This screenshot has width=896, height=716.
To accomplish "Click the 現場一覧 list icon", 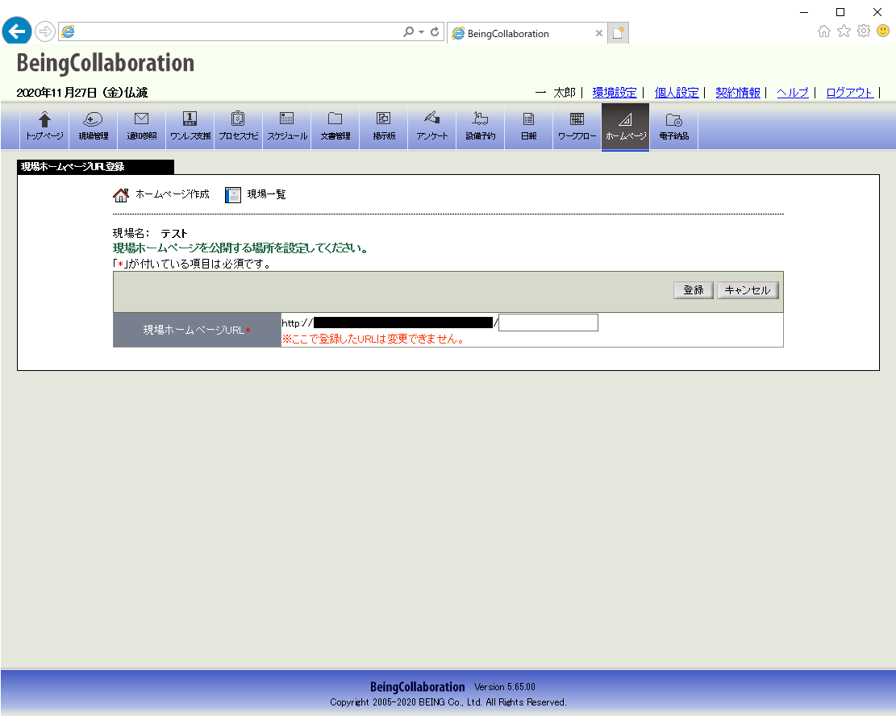I will coord(232,195).
